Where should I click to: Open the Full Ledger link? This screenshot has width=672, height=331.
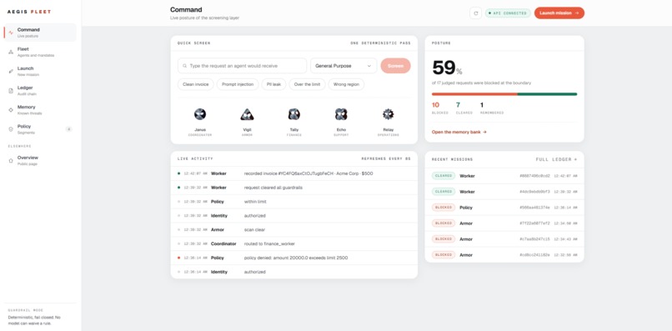[x=556, y=159]
